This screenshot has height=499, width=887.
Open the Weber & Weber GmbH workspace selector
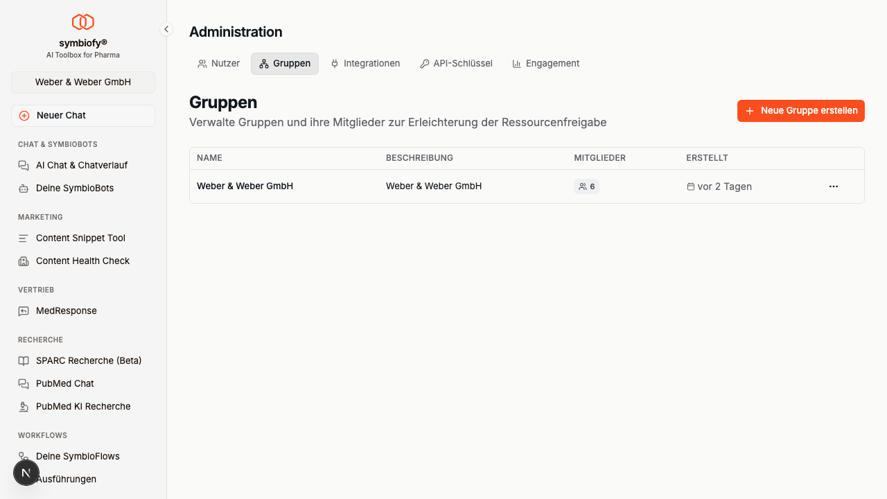(x=82, y=82)
